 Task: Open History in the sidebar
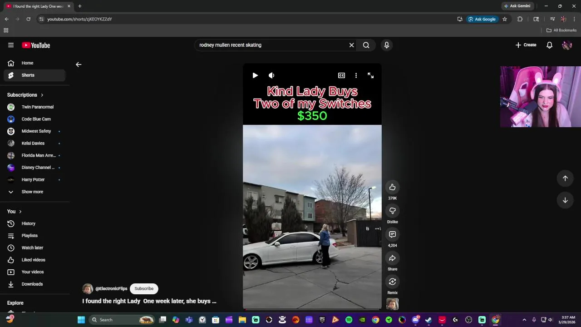tap(34, 223)
